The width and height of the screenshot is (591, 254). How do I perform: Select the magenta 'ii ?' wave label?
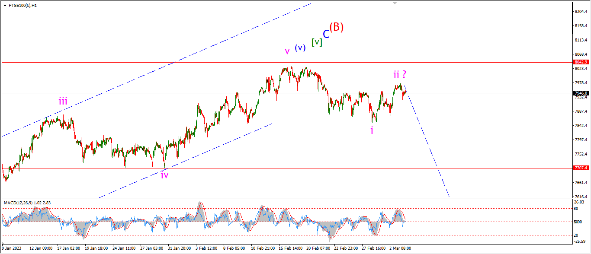point(400,74)
